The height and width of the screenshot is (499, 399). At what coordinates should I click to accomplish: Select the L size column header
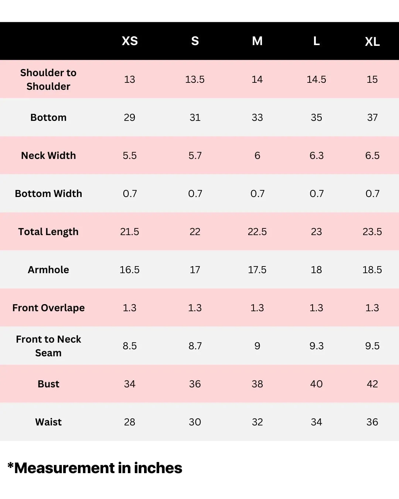click(x=316, y=41)
